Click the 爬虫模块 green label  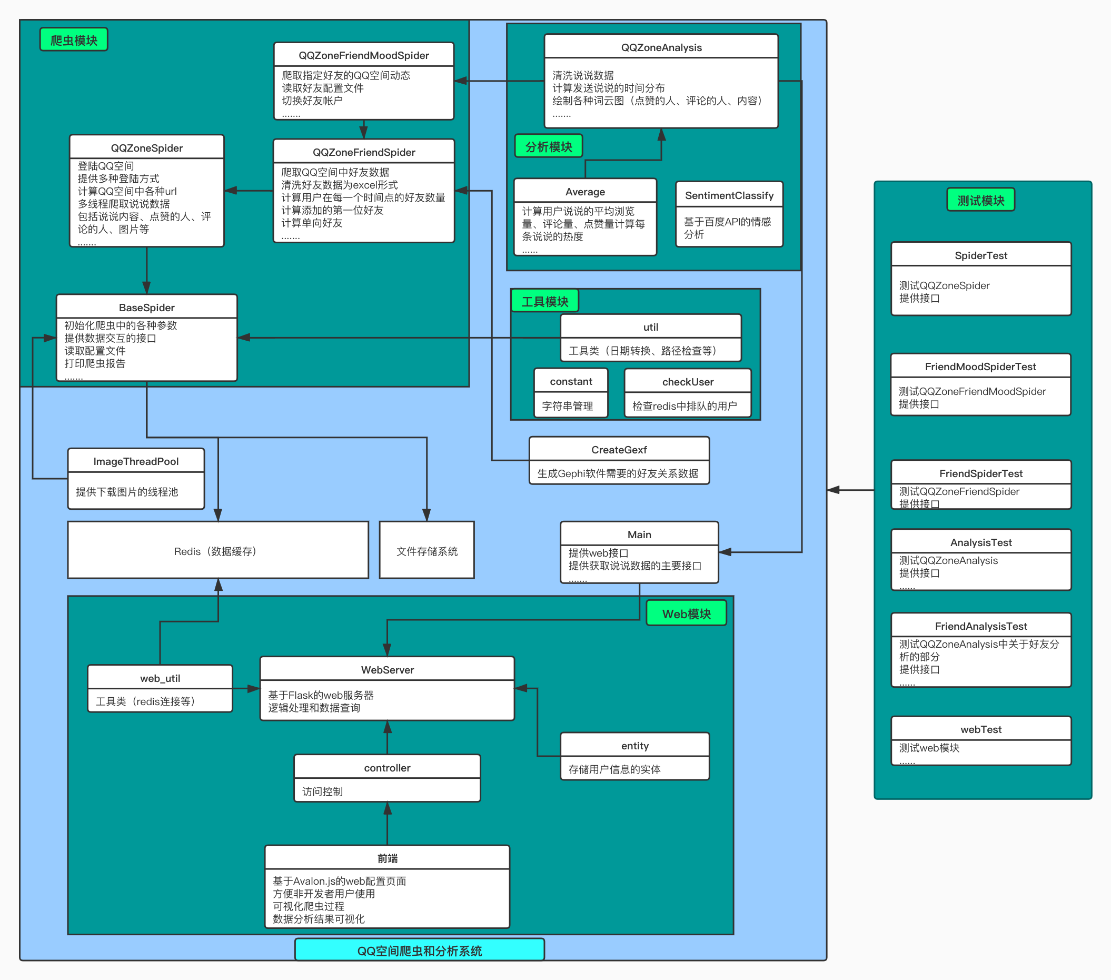(74, 40)
